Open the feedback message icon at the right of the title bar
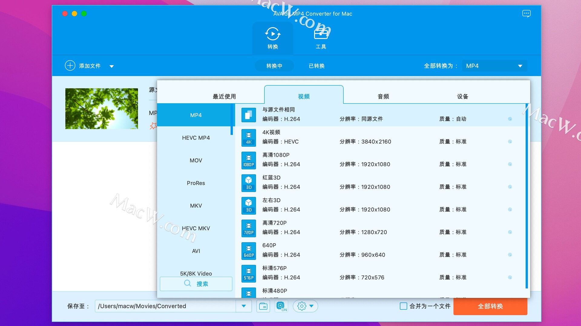This screenshot has height=326, width=581. [x=526, y=14]
